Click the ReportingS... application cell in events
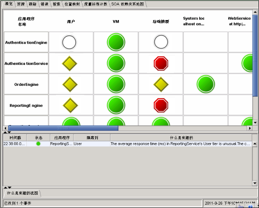 point(62,144)
